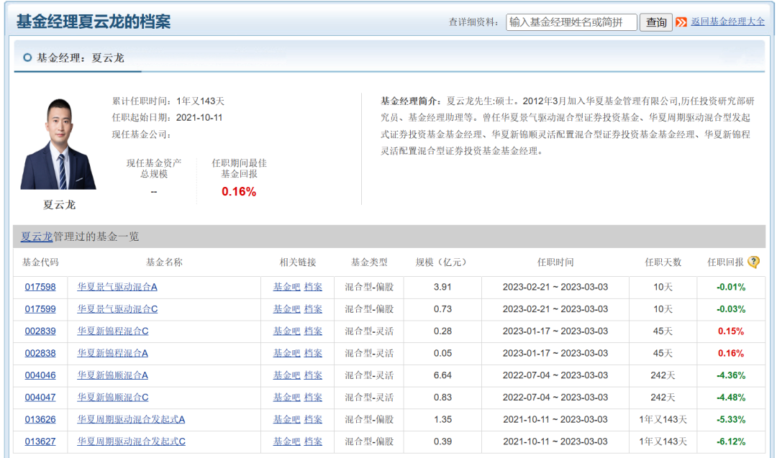Click the 3.91 fund size cell
The image size is (777, 458).
point(442,287)
